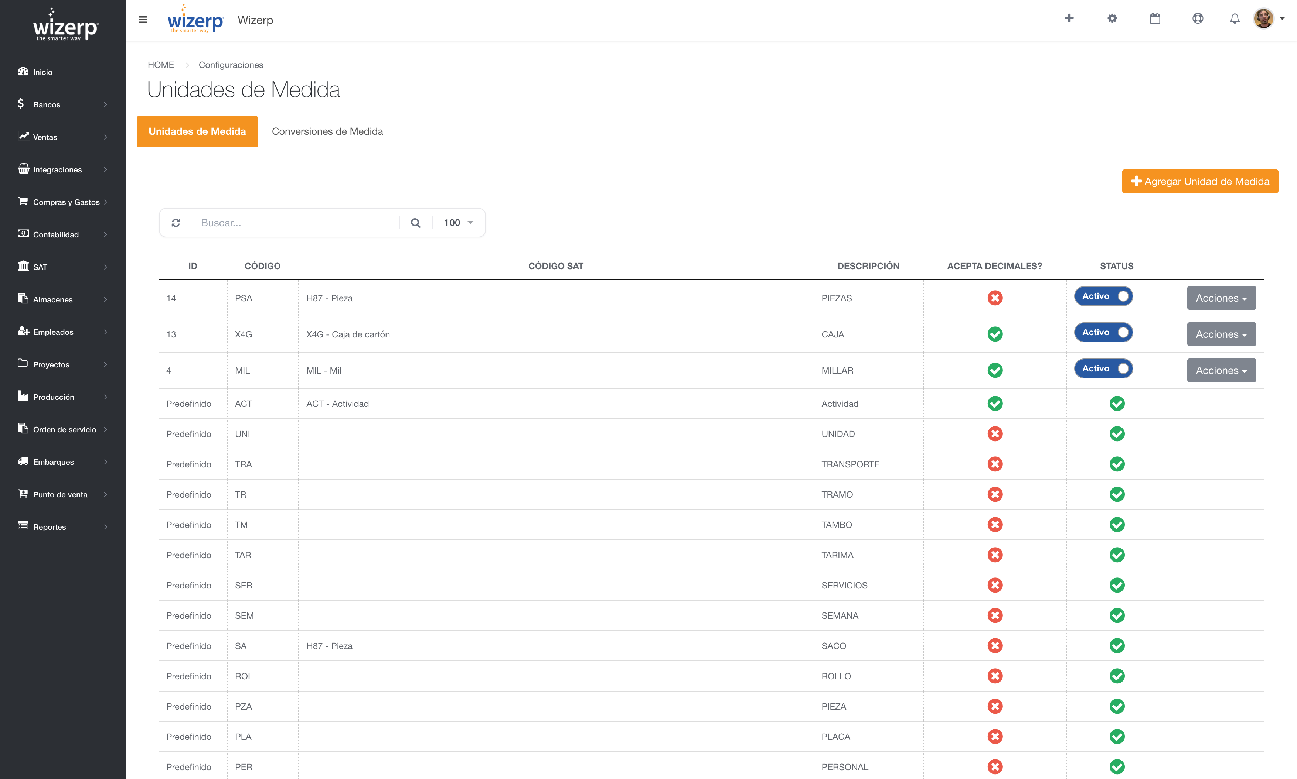This screenshot has width=1297, height=779.
Task: Click the plus icon in top bar
Action: coord(1069,18)
